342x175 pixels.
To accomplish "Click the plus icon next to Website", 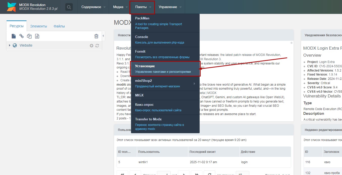I will click(x=91, y=46).
